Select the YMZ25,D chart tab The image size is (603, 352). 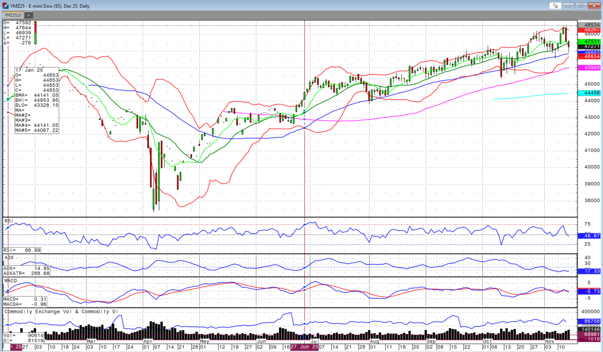point(13,15)
